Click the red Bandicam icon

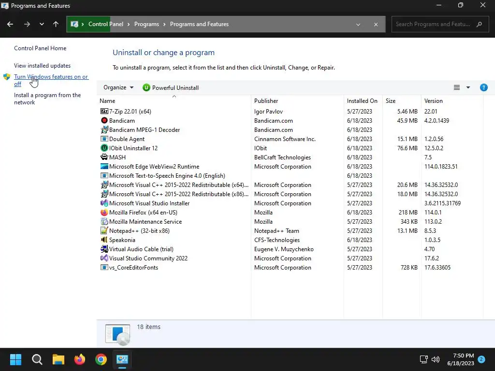tap(104, 120)
